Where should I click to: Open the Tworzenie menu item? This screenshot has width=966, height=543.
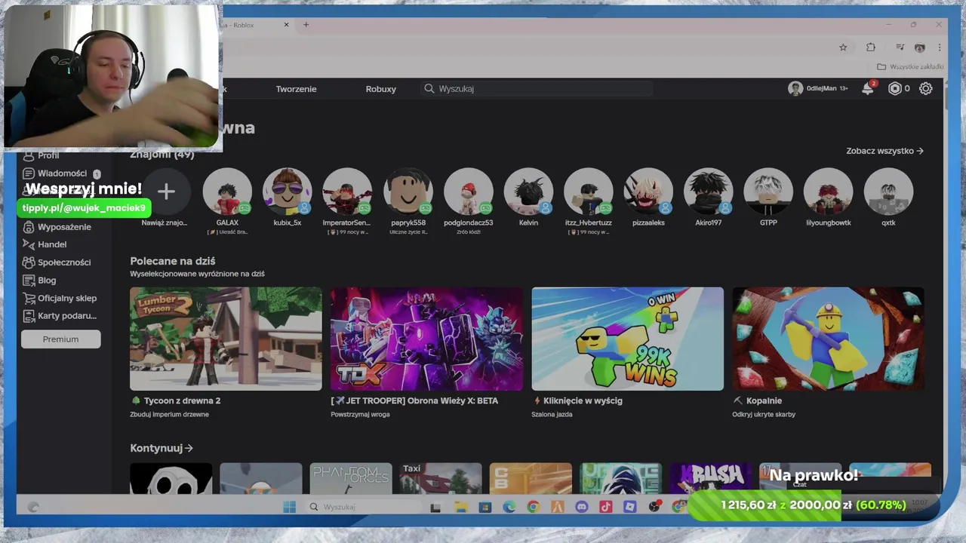296,89
